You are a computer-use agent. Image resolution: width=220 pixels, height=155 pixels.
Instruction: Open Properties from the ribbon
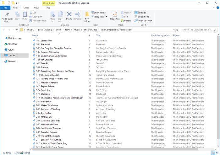[x=115, y=15]
